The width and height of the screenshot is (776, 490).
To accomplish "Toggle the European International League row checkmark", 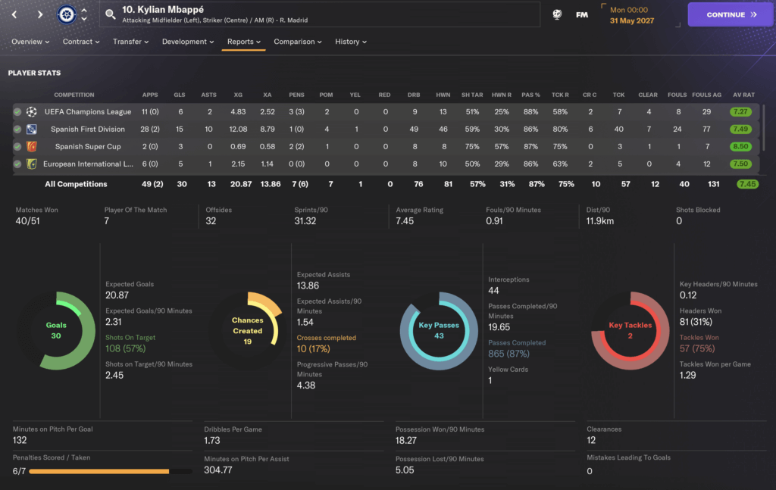I will (x=17, y=164).
